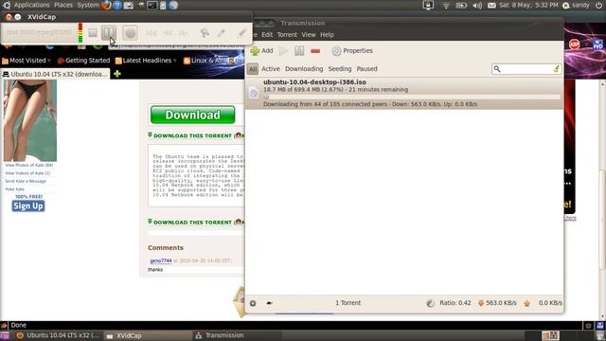606x341 pixels.
Task: Filter torrents by Paused
Action: click(366, 69)
